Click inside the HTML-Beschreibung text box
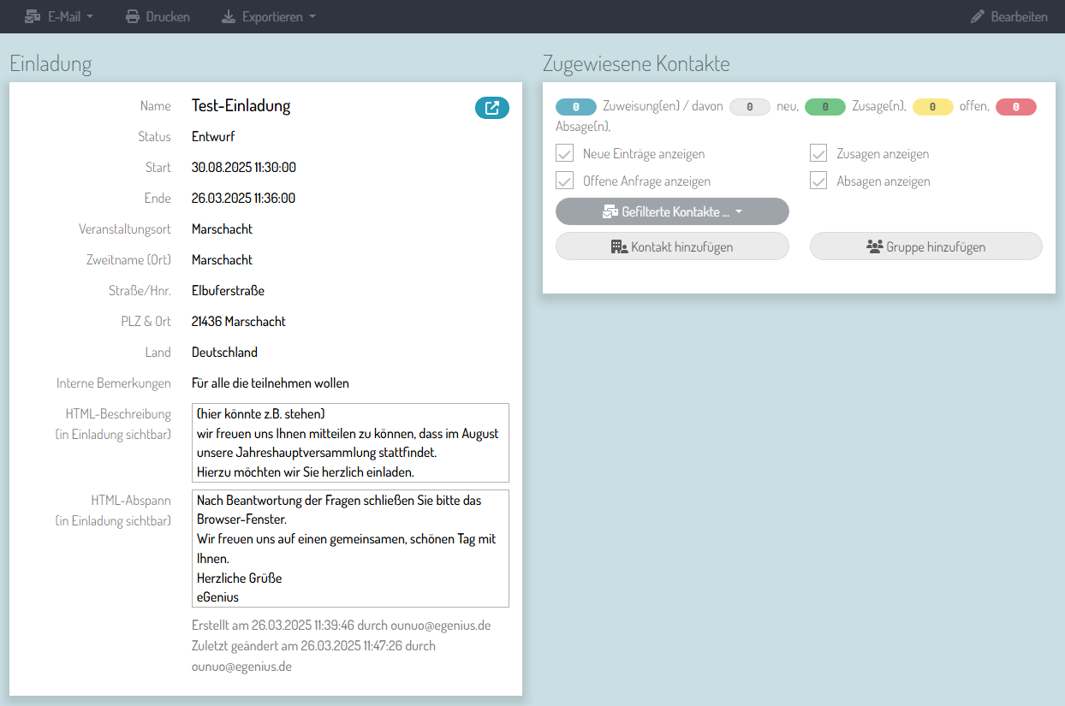Viewport: 1065px width, 706px height. pyautogui.click(x=350, y=442)
